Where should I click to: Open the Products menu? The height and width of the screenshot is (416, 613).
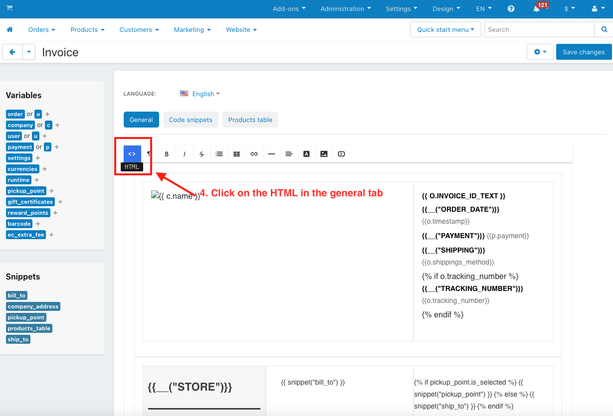click(88, 30)
